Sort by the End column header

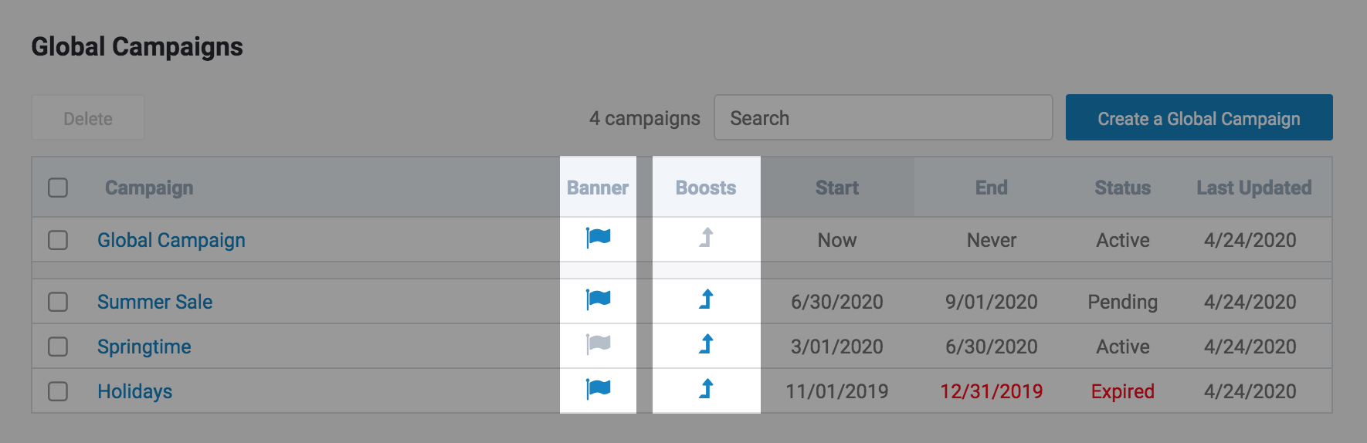(x=992, y=188)
